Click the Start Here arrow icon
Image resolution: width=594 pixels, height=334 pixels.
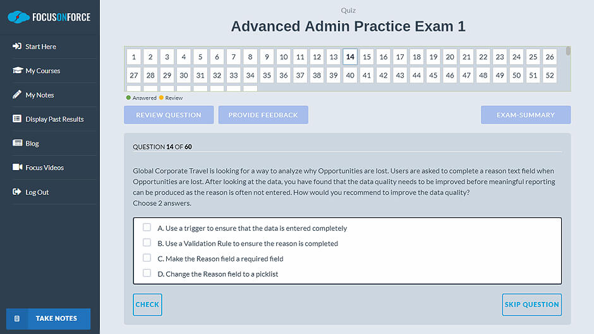(17, 47)
